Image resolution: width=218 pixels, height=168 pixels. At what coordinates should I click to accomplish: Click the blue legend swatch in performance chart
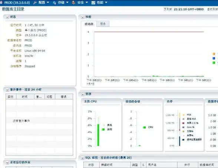point(214,58)
